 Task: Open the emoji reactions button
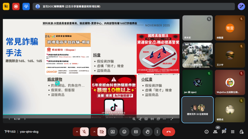124,132
